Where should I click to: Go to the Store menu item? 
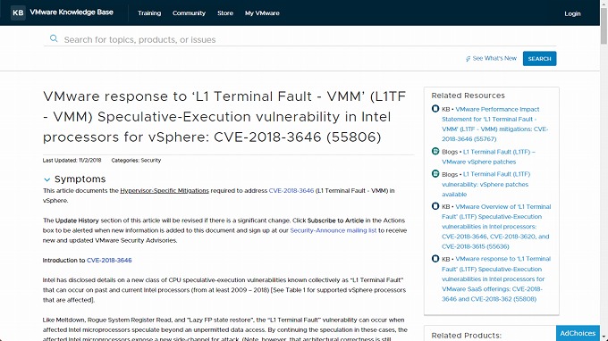(x=225, y=13)
